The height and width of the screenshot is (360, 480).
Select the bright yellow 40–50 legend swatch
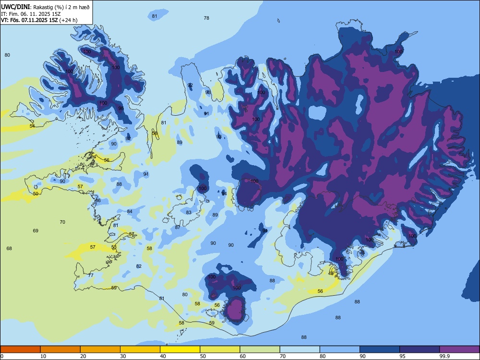point(180,349)
